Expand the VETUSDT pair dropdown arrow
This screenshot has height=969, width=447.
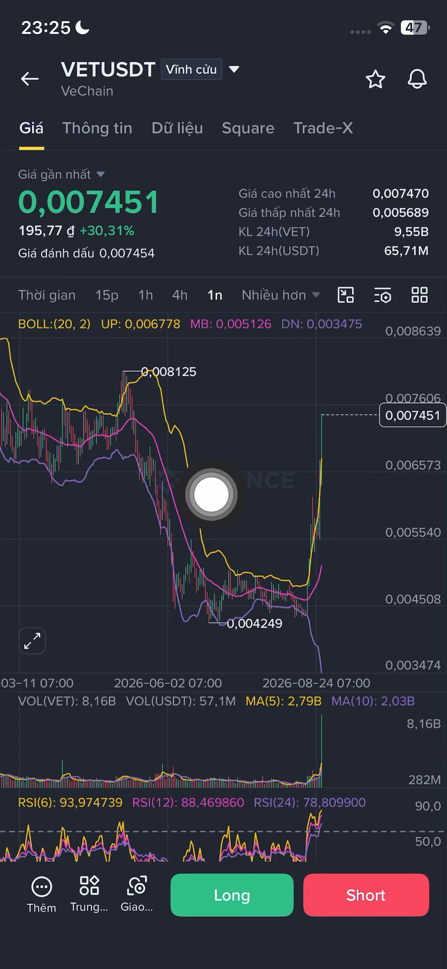pyautogui.click(x=234, y=69)
